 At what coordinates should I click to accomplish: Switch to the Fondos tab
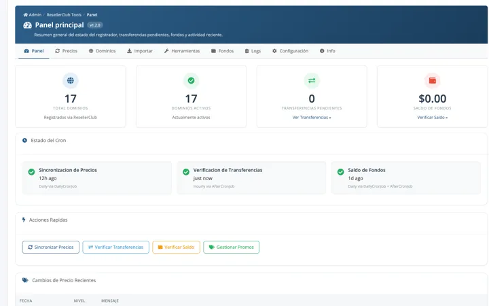point(222,51)
